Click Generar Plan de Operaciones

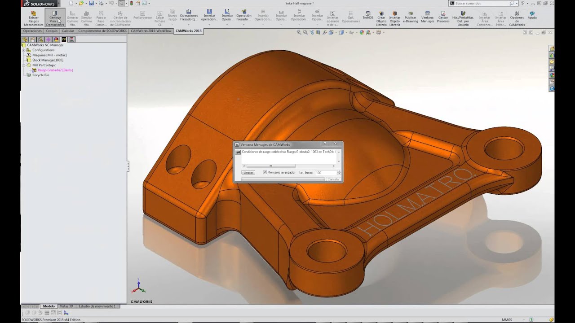[x=55, y=18]
